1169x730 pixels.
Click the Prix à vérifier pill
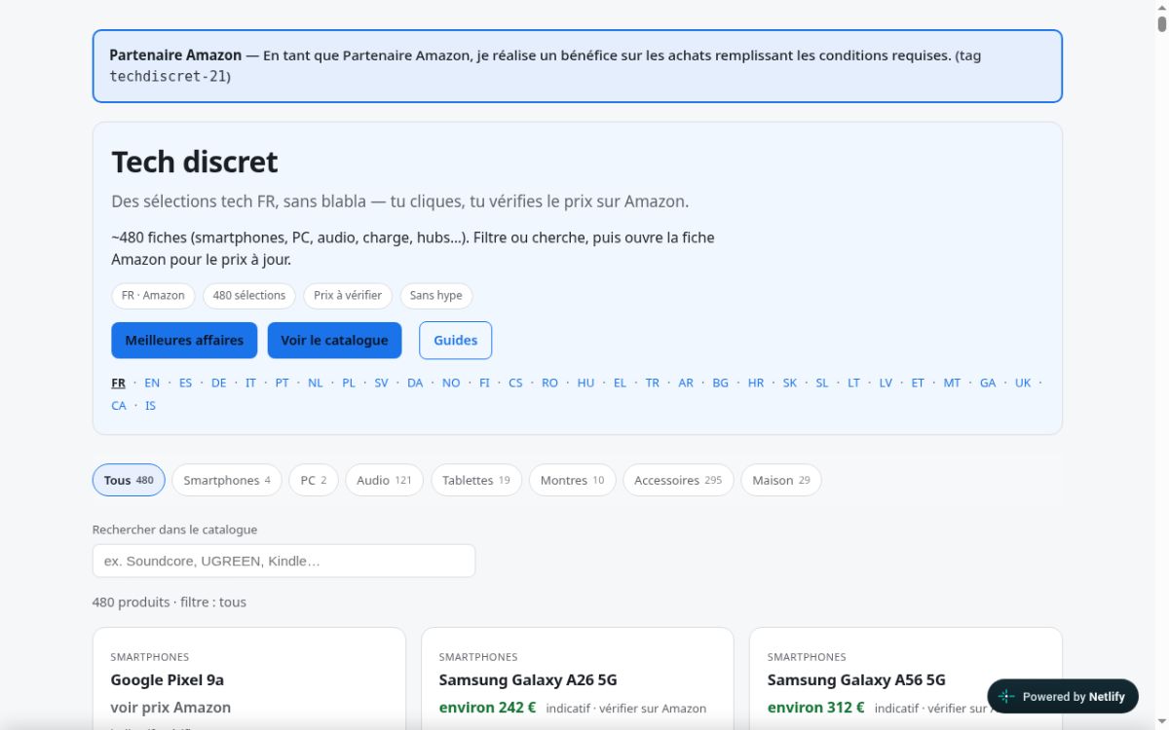click(348, 295)
